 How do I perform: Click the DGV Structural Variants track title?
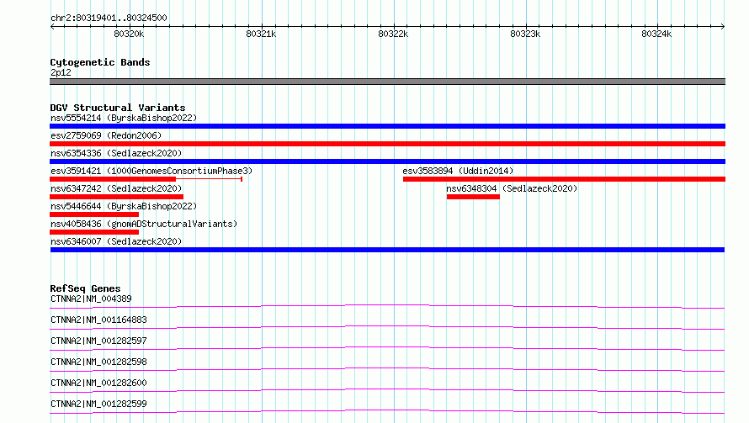click(x=118, y=108)
